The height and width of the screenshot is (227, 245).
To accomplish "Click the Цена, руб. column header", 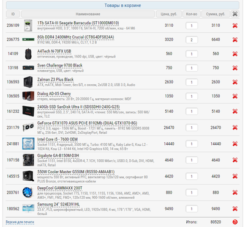I will 168,14.
